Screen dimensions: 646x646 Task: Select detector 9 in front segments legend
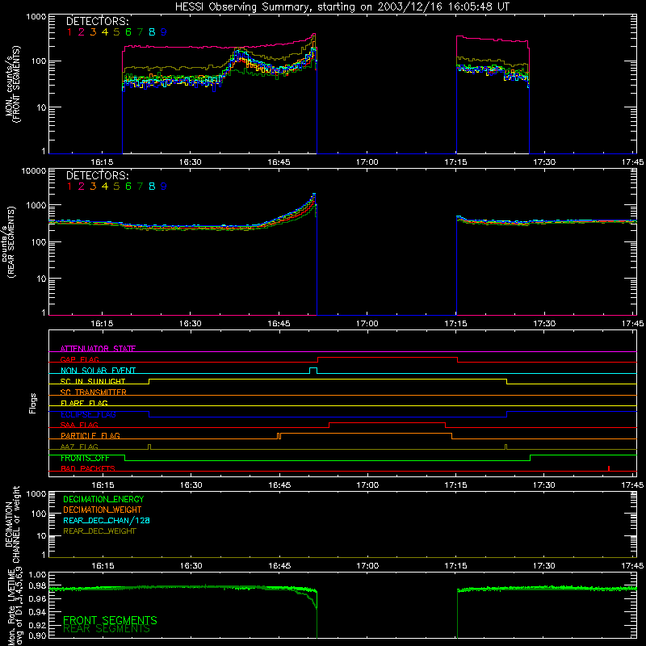coord(164,31)
